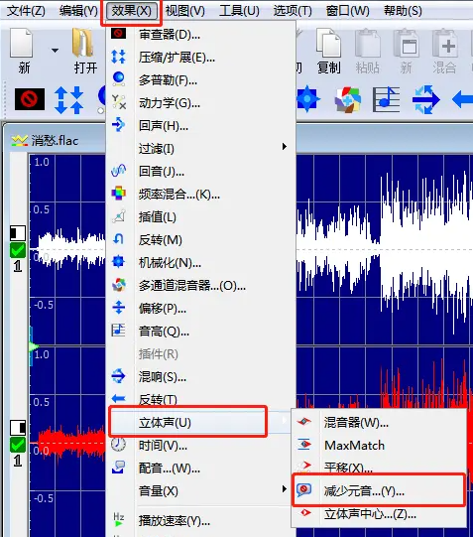The height and width of the screenshot is (537, 473).
Task: Open the 选项(T) menu
Action: click(293, 11)
